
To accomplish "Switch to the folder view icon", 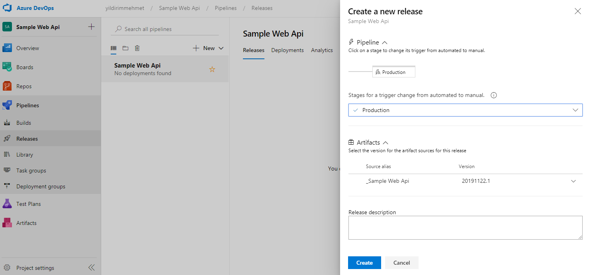I will pos(125,48).
